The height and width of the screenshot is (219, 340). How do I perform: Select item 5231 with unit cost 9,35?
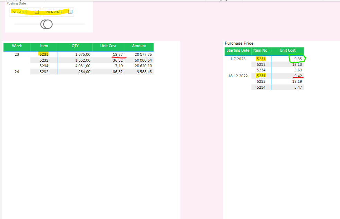[261, 59]
